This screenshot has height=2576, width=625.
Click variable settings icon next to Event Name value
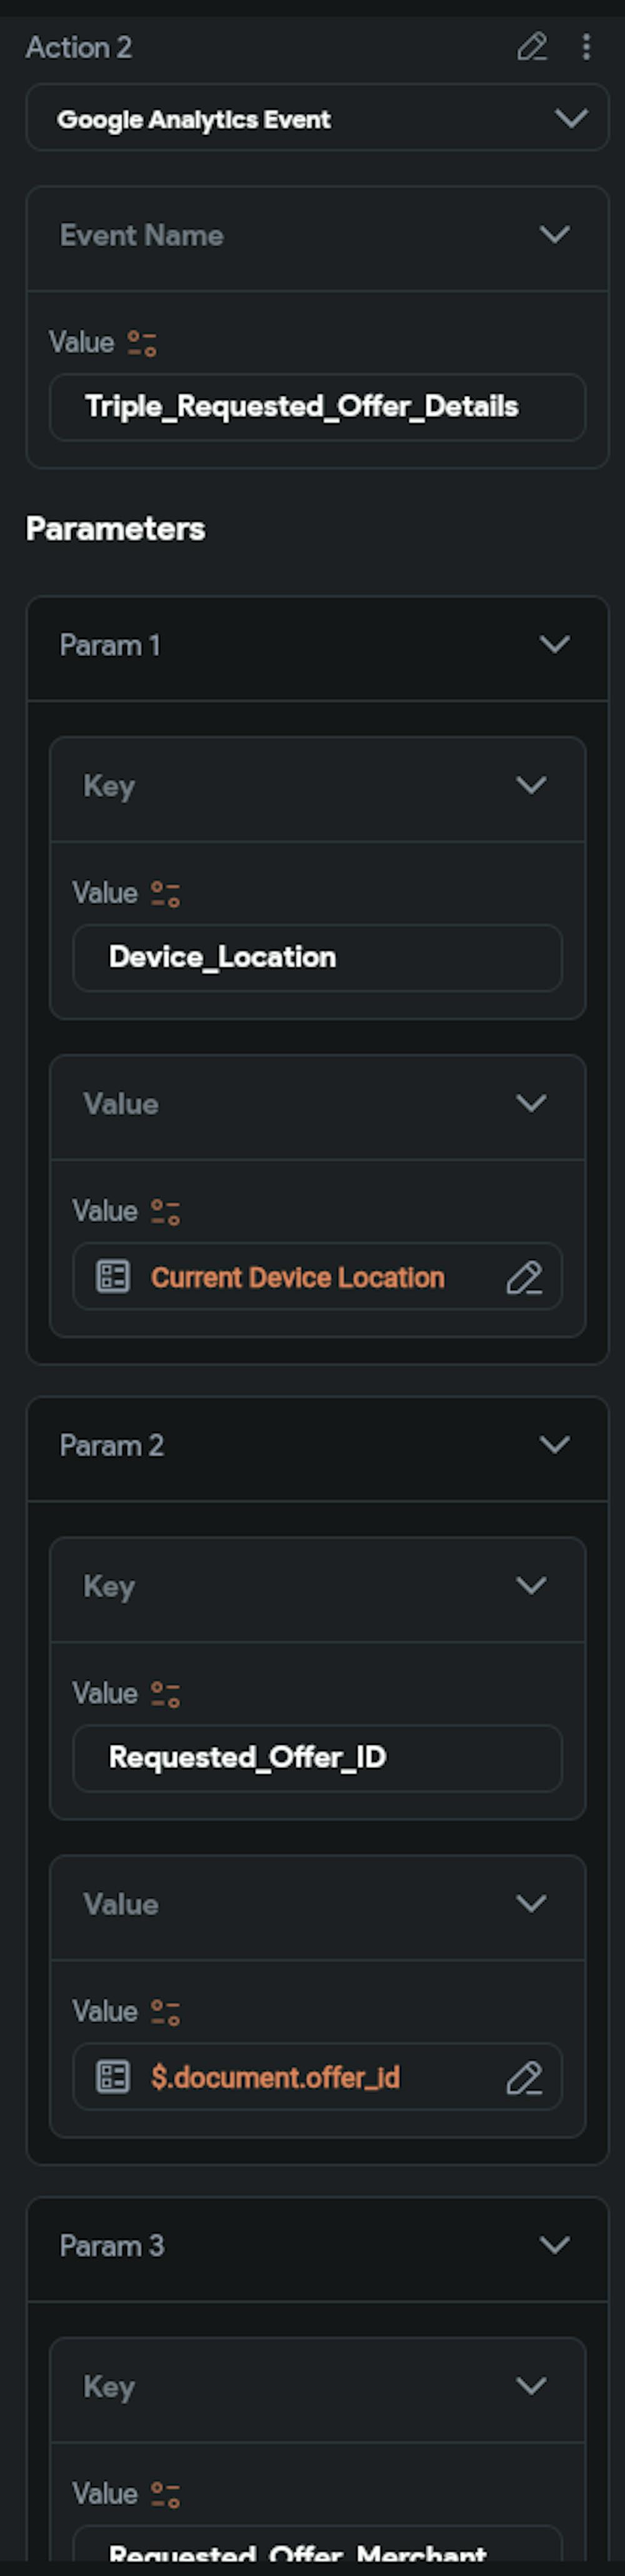(142, 344)
